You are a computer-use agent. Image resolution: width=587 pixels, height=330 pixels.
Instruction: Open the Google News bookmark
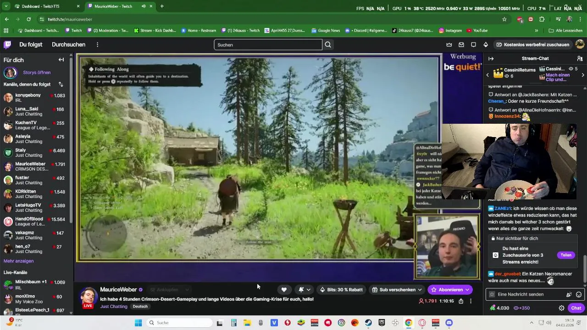click(x=326, y=31)
